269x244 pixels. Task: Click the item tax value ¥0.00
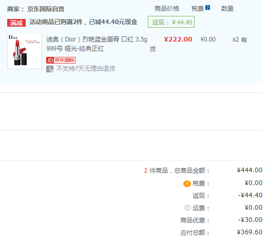click(208, 39)
